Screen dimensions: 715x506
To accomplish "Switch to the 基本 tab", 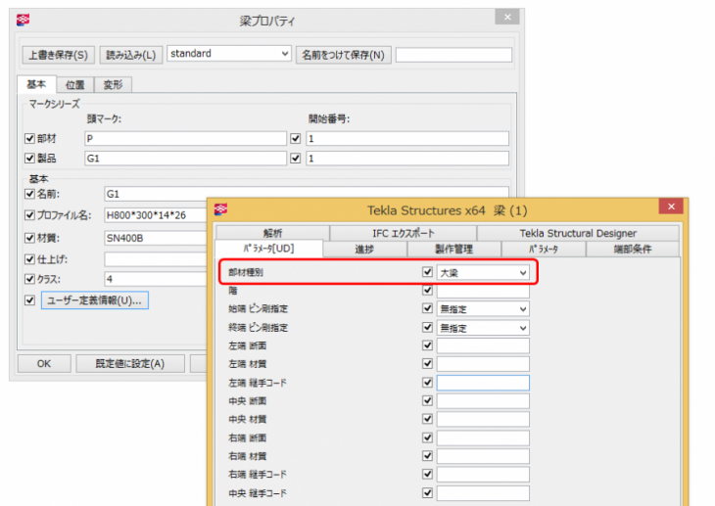I will [36, 84].
